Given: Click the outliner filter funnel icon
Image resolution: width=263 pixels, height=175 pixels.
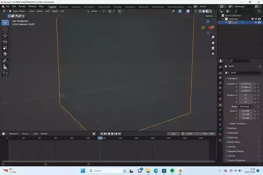Looking at the screenshot, I should pos(259,11).
